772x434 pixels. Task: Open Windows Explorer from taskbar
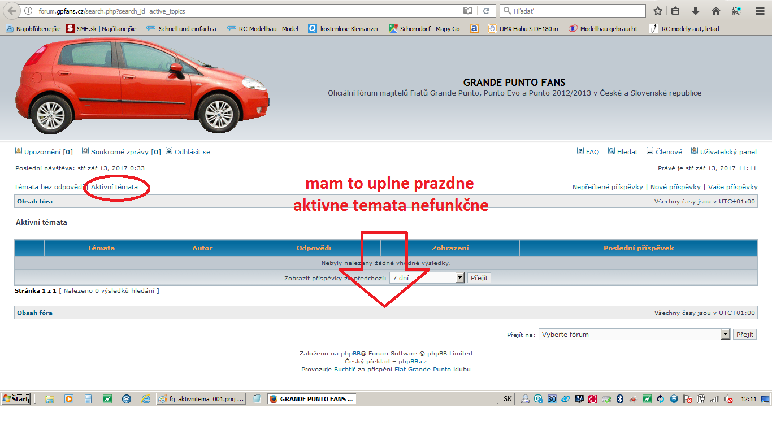(50, 399)
